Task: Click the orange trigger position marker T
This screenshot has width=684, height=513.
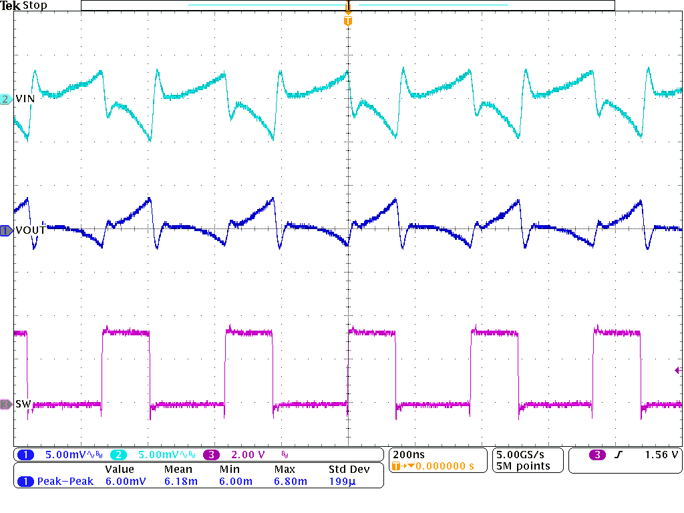Action: [x=347, y=21]
